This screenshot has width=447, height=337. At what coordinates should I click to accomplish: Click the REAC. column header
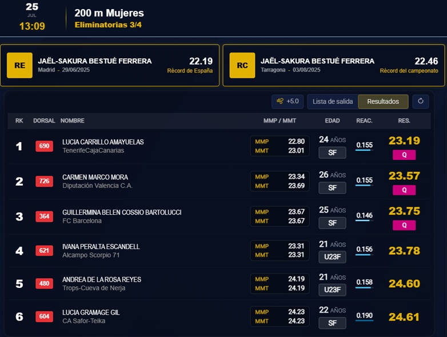pos(364,121)
